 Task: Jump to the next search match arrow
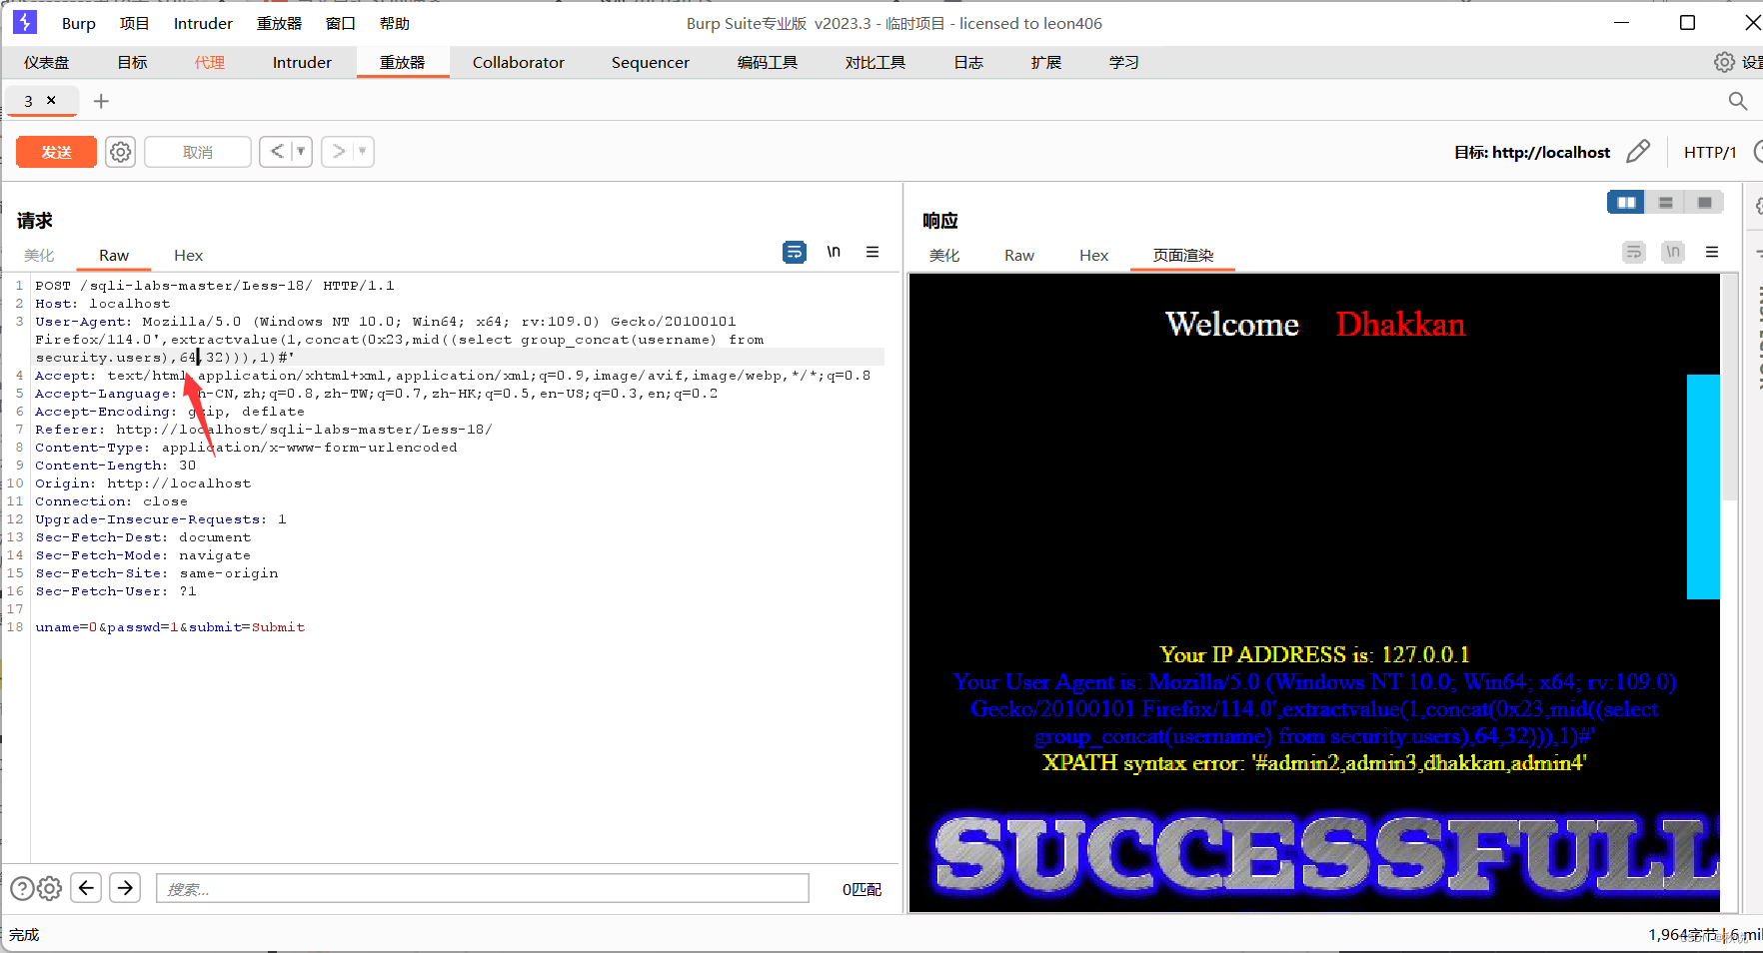coord(125,888)
